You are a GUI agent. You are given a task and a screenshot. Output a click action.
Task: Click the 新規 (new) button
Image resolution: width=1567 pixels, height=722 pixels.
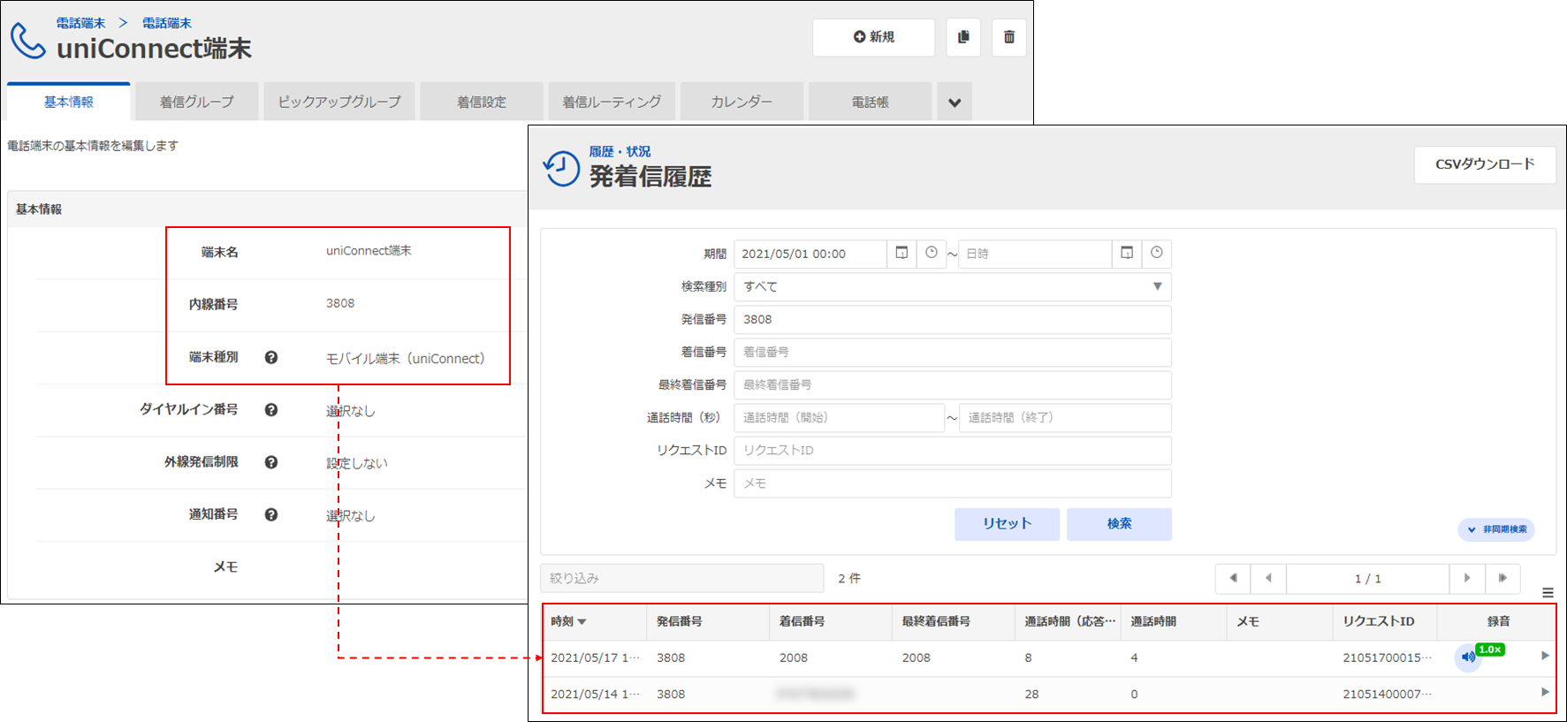tap(873, 37)
